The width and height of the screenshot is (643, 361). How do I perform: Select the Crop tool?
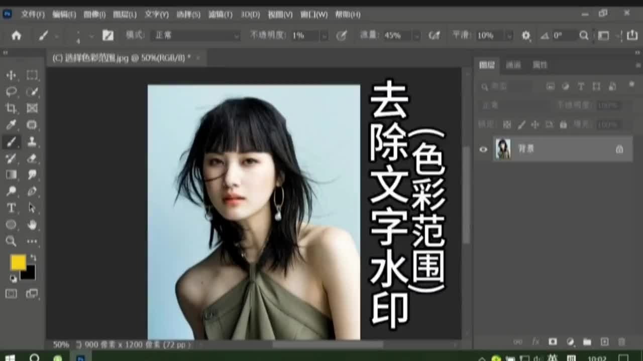(11, 108)
